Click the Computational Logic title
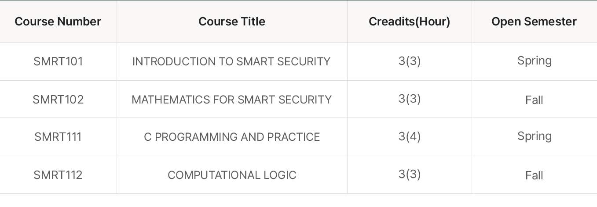 coord(232,175)
